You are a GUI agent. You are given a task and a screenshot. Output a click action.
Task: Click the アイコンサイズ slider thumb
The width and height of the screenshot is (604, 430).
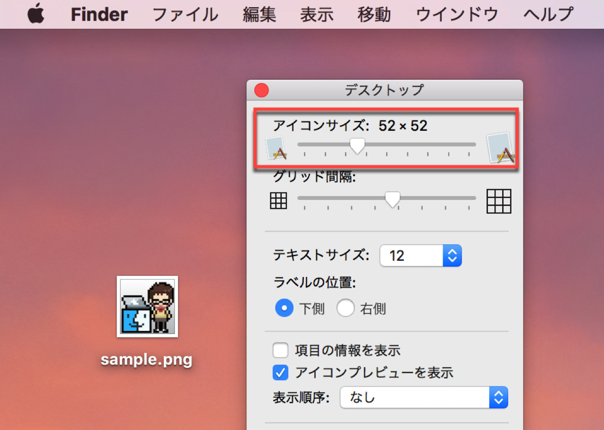click(358, 146)
